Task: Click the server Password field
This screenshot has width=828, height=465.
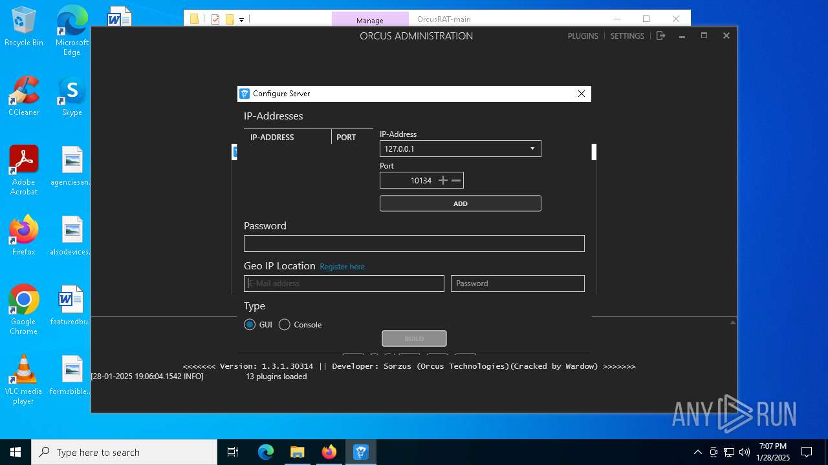Action: pyautogui.click(x=414, y=243)
